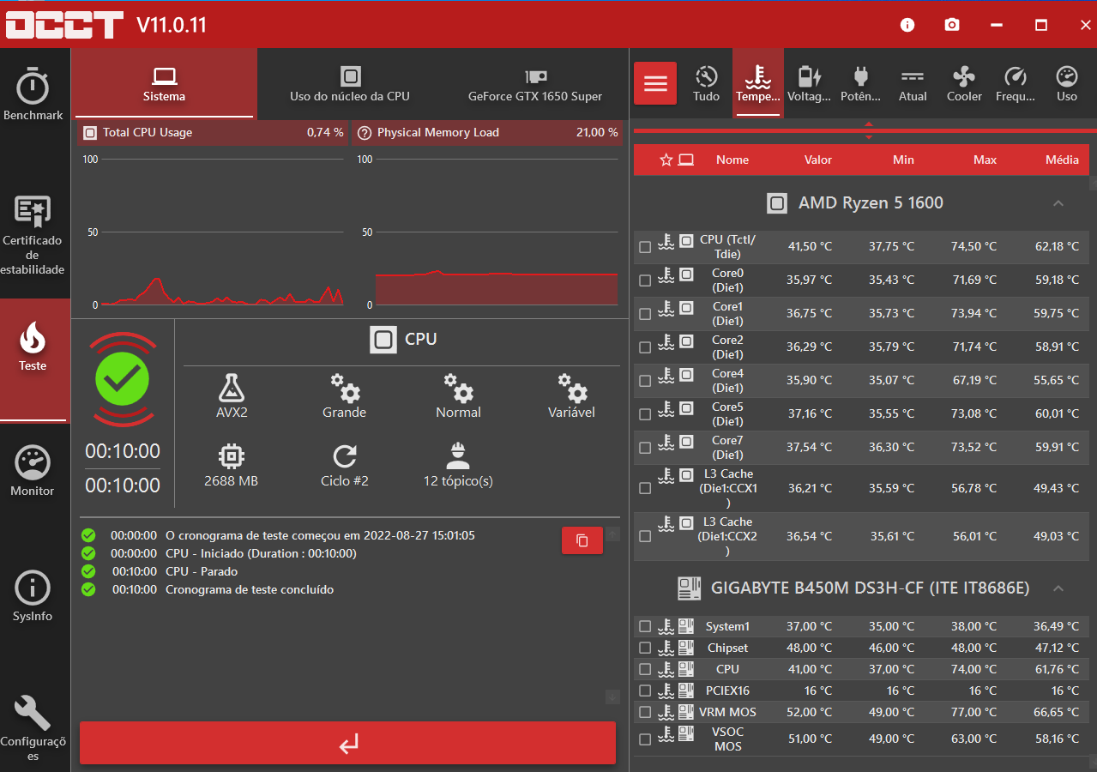The width and height of the screenshot is (1097, 772).
Task: Collapse the AMD Ryzen 5 1600 group
Action: tap(1058, 203)
